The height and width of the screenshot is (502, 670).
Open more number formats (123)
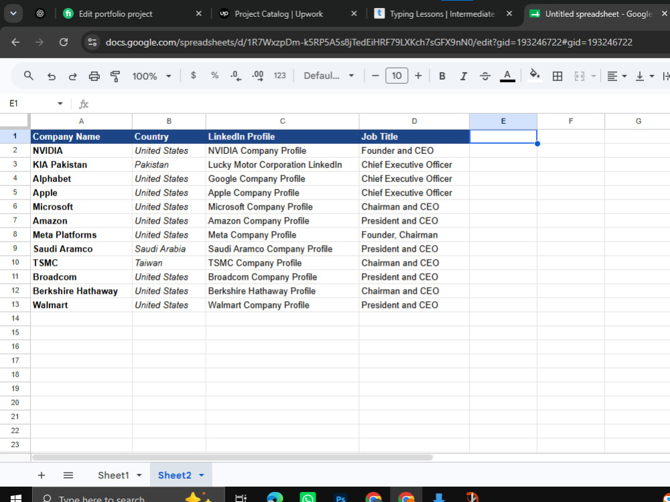click(x=279, y=76)
